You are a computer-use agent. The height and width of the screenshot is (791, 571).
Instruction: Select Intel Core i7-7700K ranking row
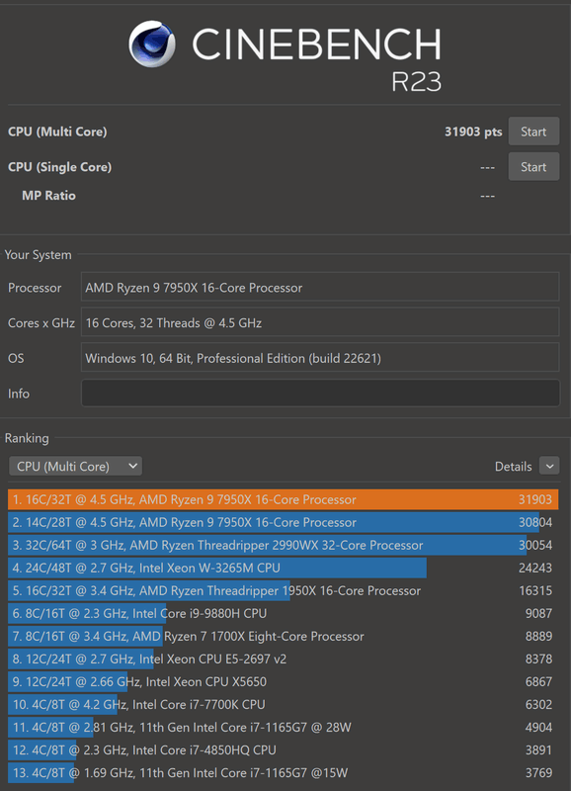(x=284, y=704)
